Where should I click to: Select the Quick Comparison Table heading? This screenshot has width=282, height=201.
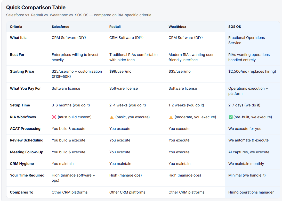click(x=36, y=7)
